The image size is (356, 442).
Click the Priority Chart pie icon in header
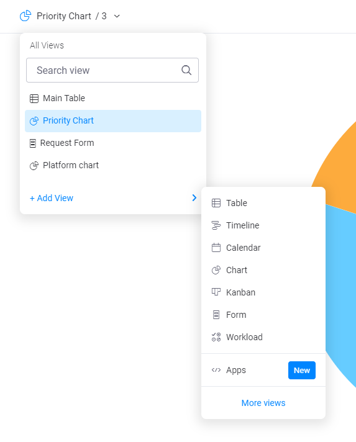click(x=25, y=16)
